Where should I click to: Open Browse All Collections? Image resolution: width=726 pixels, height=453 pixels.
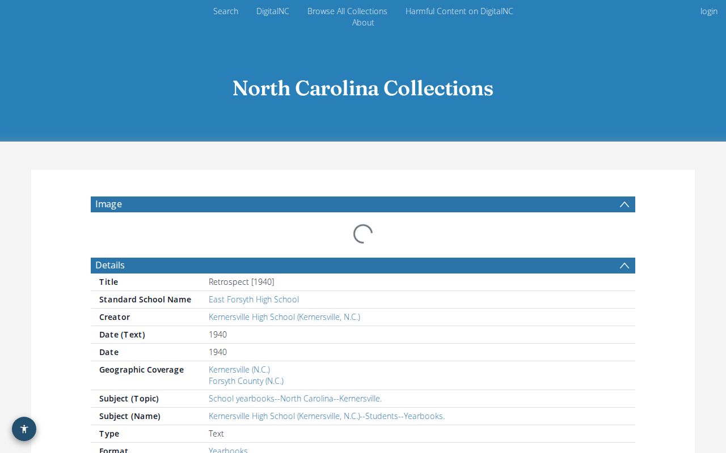tap(347, 11)
